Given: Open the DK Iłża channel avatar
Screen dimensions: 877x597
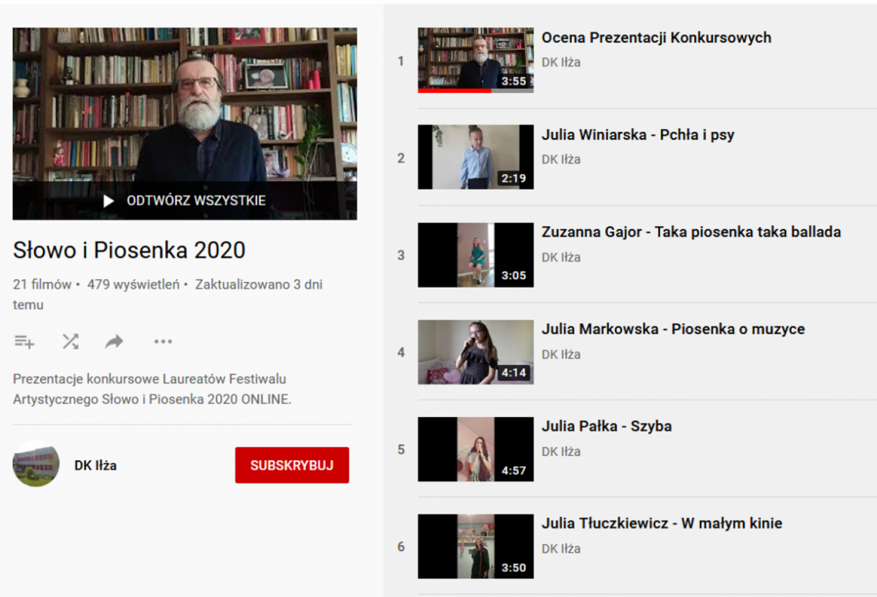Looking at the screenshot, I should click(x=36, y=464).
